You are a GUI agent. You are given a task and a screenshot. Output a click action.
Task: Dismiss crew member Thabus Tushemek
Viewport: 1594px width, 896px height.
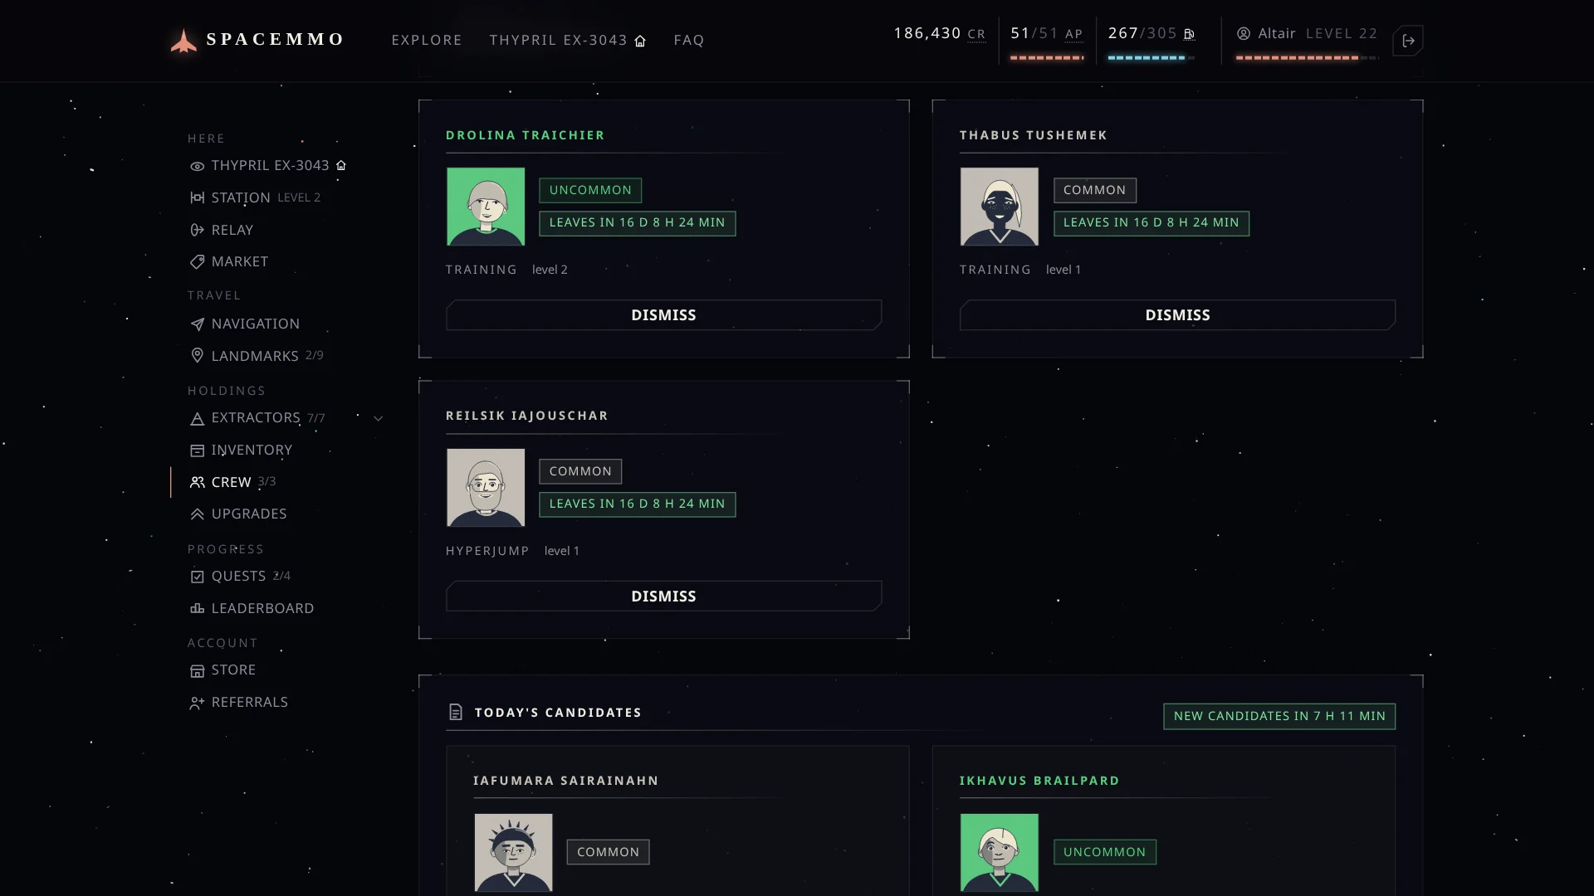pos(1177,315)
